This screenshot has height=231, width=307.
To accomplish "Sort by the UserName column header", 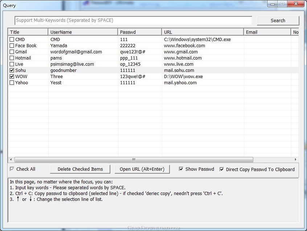I will point(83,32).
